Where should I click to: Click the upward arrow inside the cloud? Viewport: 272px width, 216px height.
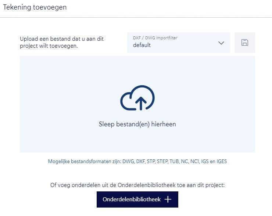tap(140, 102)
